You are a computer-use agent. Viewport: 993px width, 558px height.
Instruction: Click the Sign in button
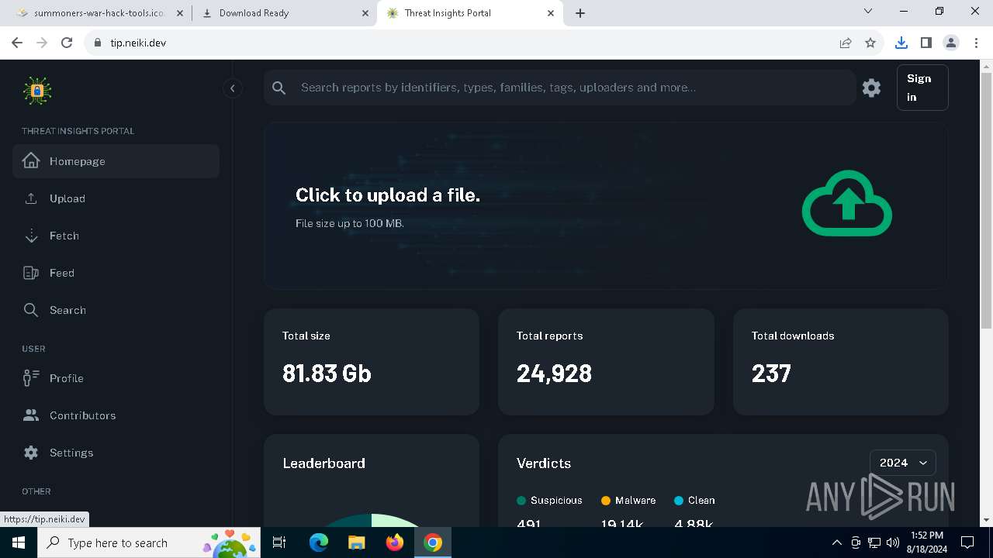tap(922, 88)
